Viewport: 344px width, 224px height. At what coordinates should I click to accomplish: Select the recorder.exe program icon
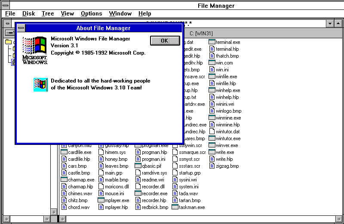(x=138, y=193)
